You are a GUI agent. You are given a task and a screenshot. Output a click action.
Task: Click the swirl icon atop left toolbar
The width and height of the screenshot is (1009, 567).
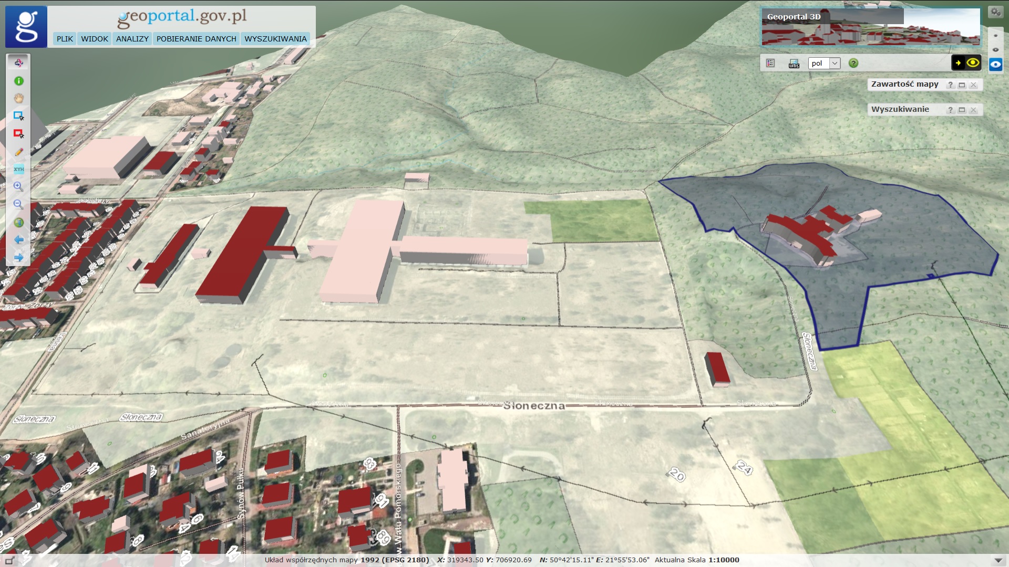18,63
